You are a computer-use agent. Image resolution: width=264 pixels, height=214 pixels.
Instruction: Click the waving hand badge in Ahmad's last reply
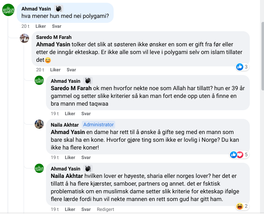[88, 169]
